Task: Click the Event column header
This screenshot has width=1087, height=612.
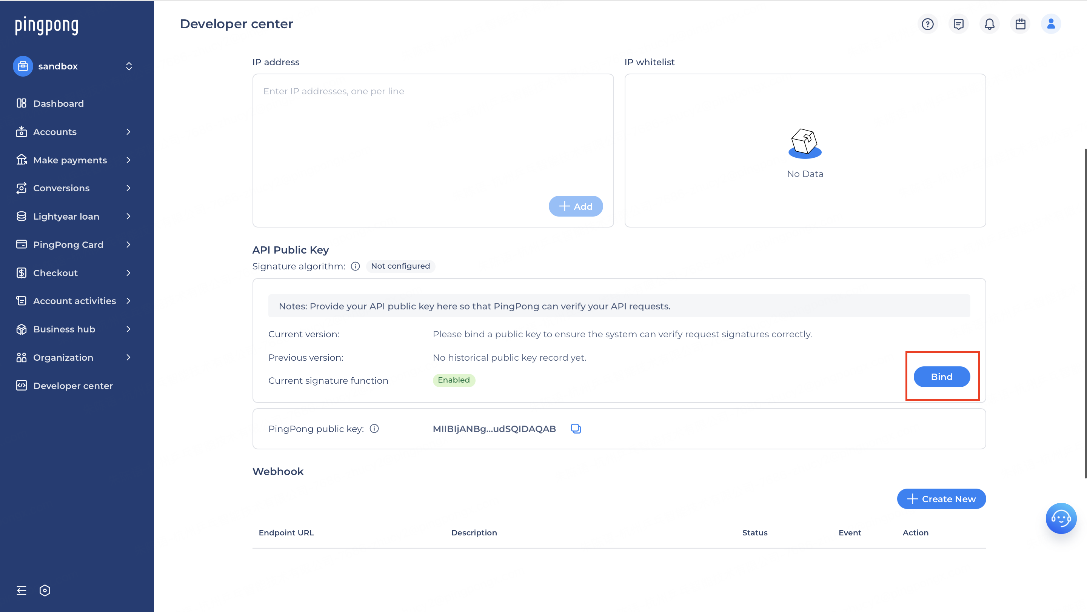Action: tap(850, 533)
